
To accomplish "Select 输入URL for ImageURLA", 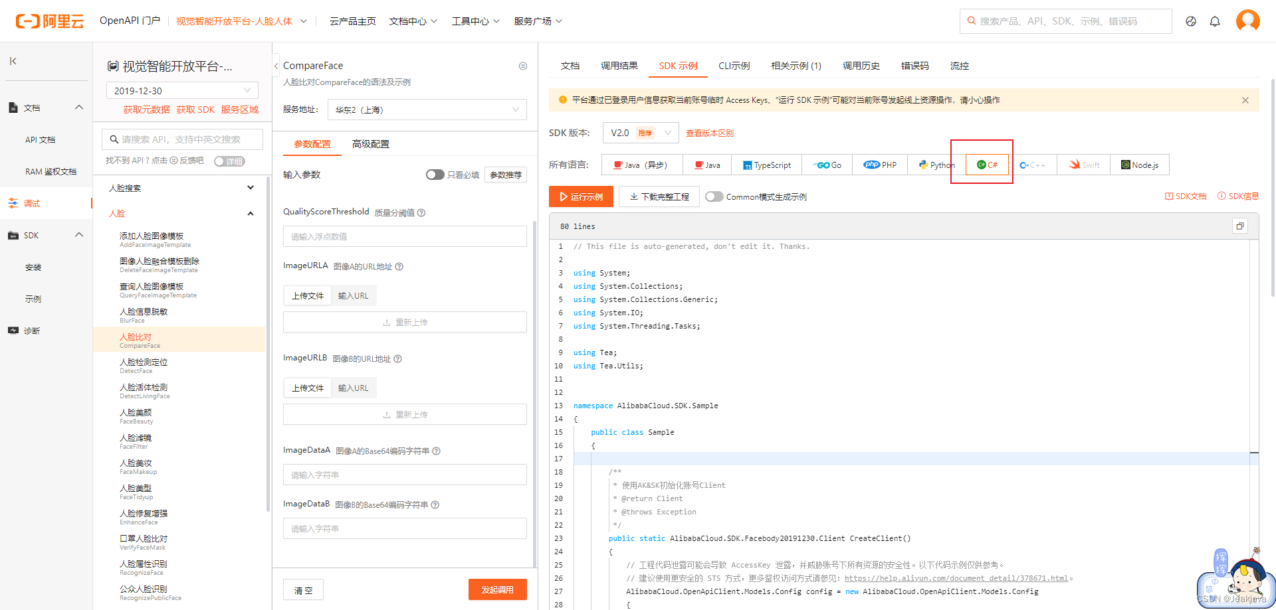I will 353,296.
